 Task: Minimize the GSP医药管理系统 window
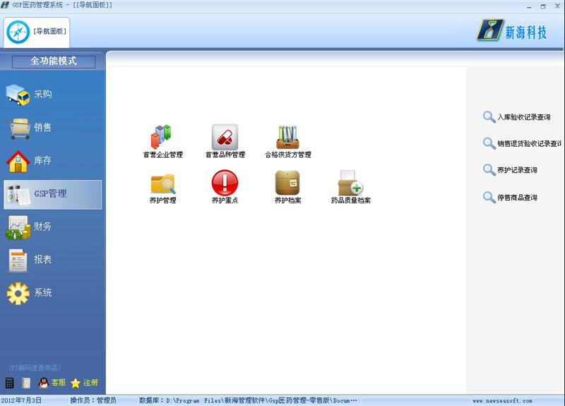529,6
